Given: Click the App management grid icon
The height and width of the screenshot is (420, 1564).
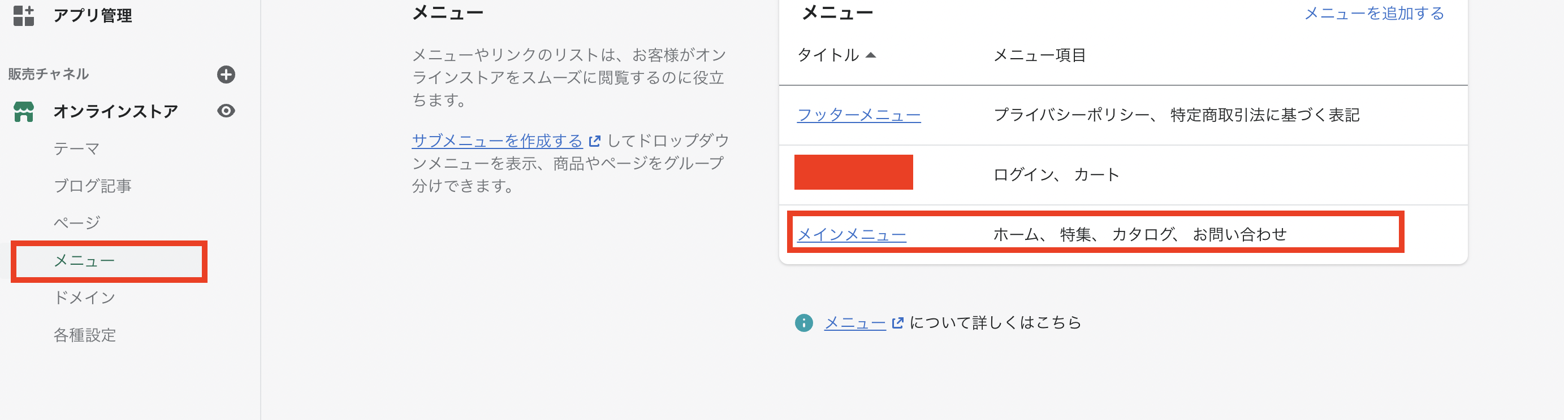Looking at the screenshot, I should tap(24, 16).
